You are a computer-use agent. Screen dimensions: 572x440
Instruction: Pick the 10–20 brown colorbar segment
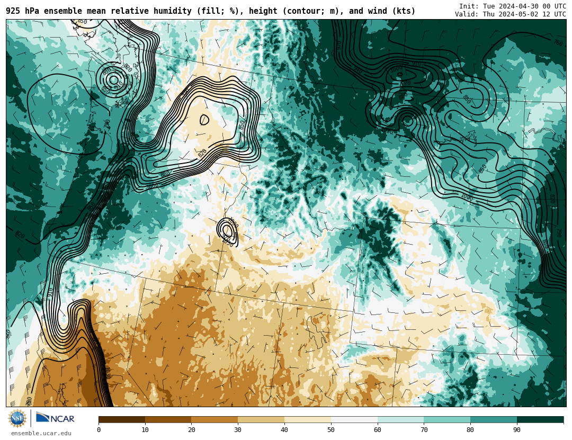[168, 420]
